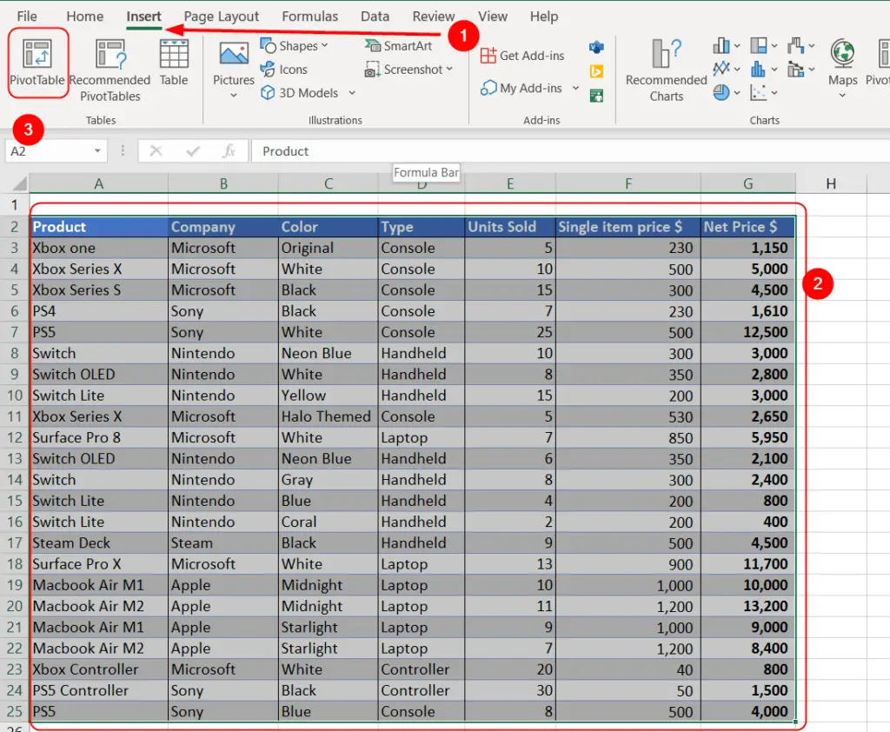Screen dimensions: 890x732
Task: Select row 1 by its header
Action: click(14, 205)
